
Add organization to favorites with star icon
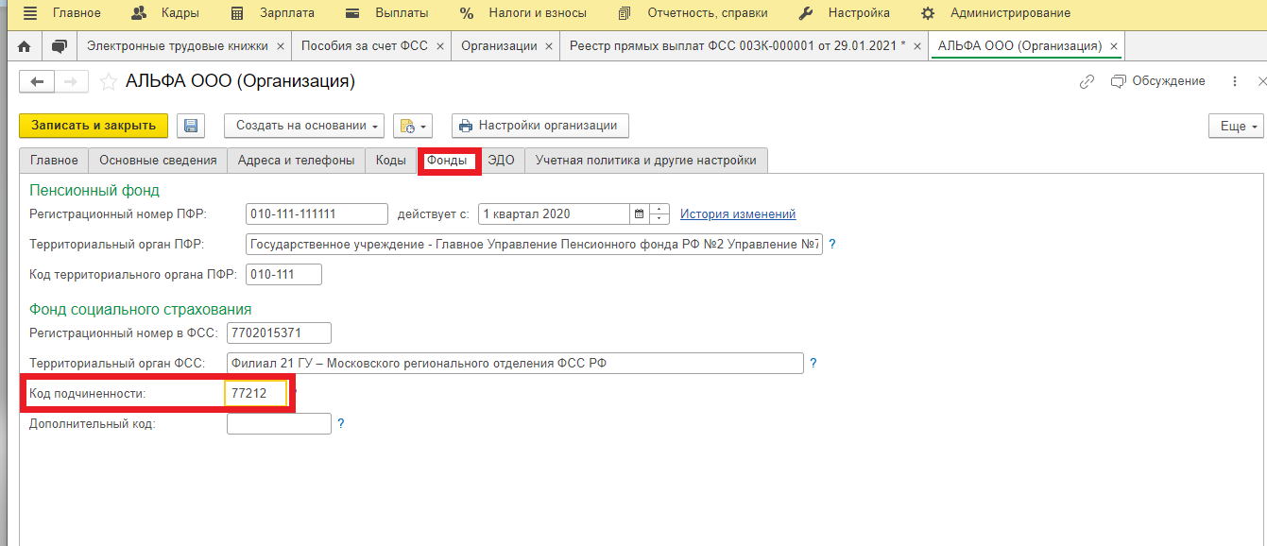coord(110,82)
